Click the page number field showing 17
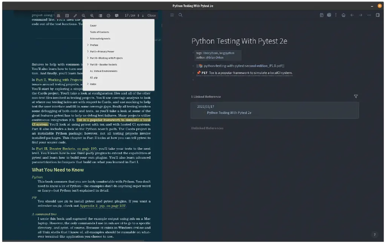386x244 pixels. [x=127, y=15]
